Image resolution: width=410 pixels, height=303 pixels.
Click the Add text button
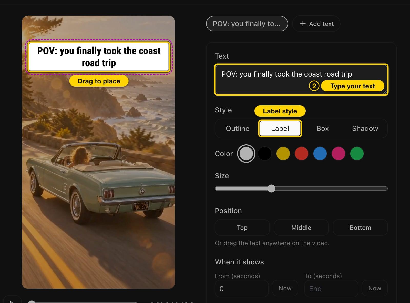tap(316, 24)
